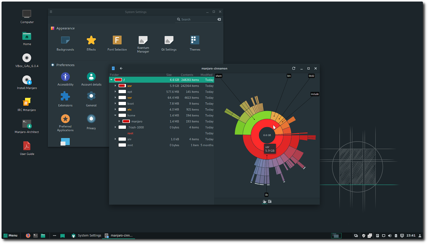Expand the var folder
428x244 pixels.
coord(115,97)
